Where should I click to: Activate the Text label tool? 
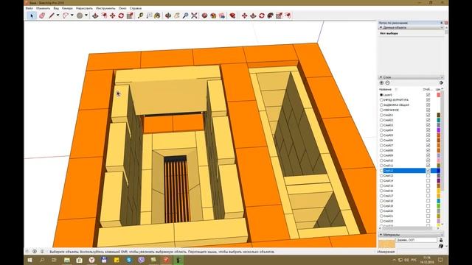(x=149, y=15)
